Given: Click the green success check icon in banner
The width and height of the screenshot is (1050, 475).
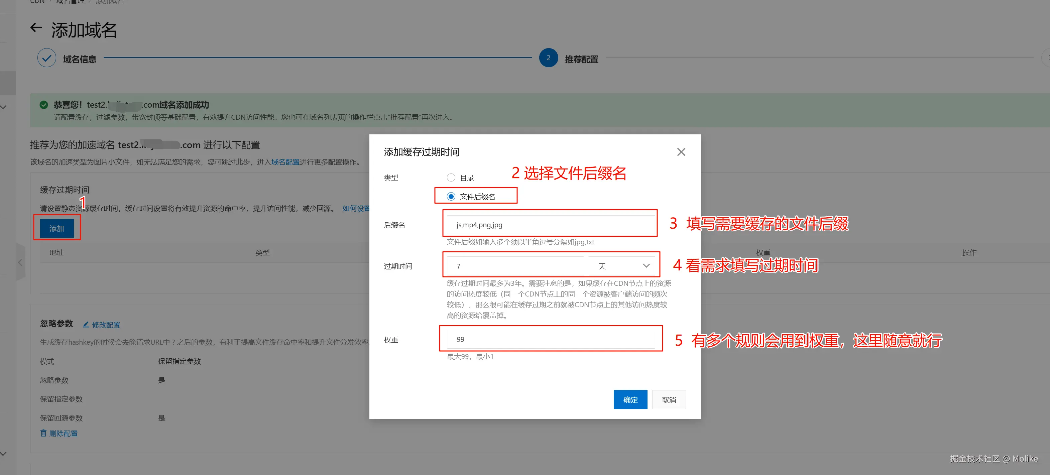Looking at the screenshot, I should [43, 105].
